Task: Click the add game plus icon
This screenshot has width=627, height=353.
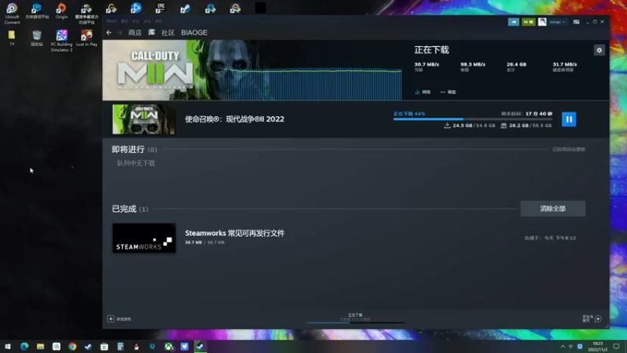Action: [111, 318]
